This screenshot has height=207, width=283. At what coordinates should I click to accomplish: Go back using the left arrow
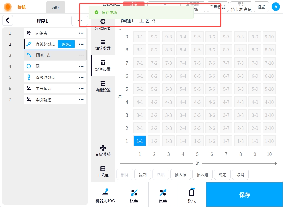coord(8,20)
